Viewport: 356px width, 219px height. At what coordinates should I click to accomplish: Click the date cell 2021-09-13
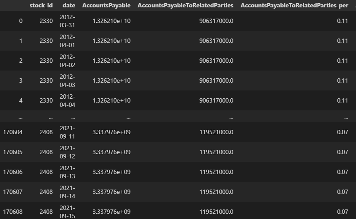[x=67, y=172]
